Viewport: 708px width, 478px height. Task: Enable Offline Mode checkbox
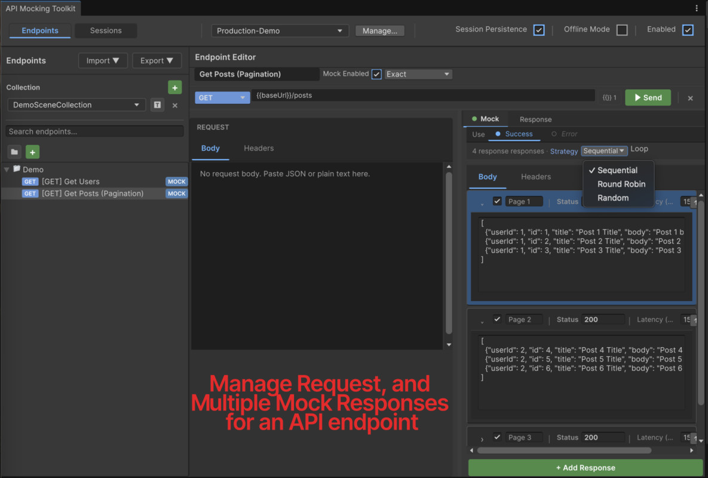[622, 30]
